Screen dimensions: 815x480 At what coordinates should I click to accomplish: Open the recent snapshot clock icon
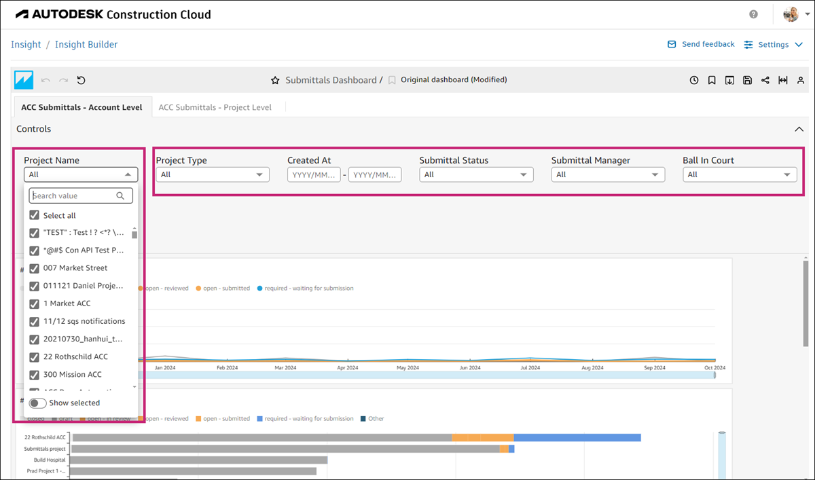[694, 80]
